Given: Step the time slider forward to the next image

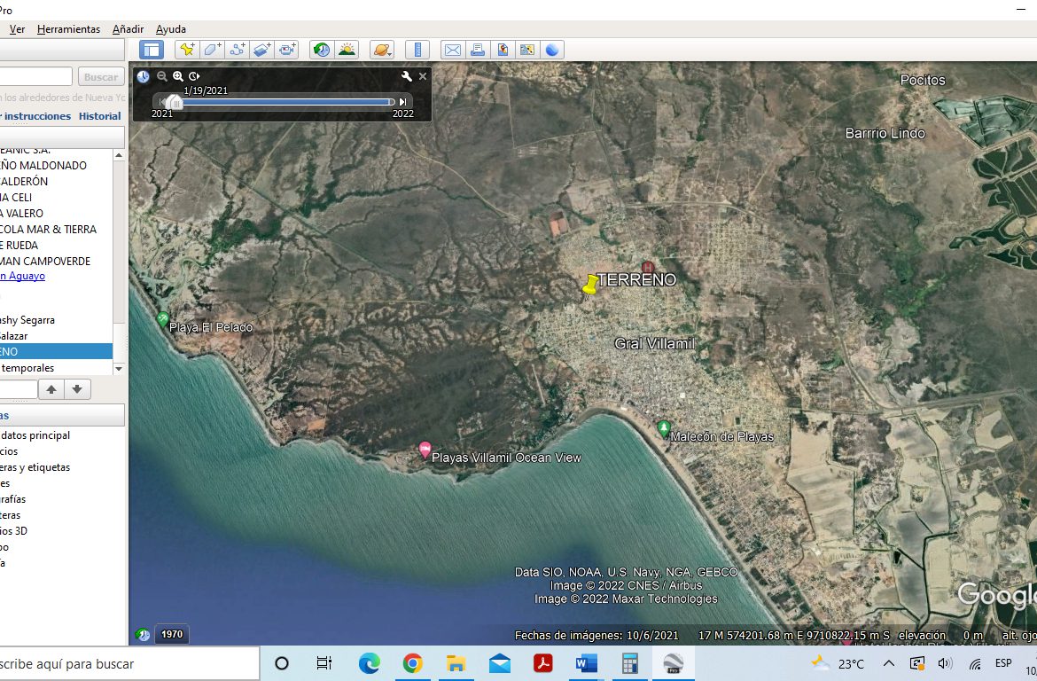Looking at the screenshot, I should click(402, 102).
